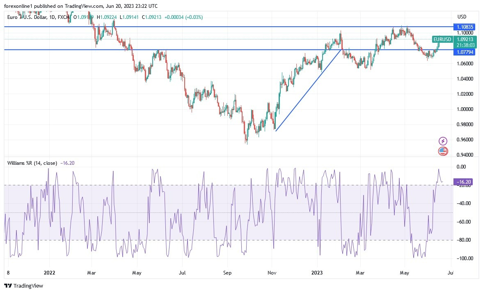Click the purple lightning bolt event icon
Screen dimensions: 483x293
click(443, 141)
